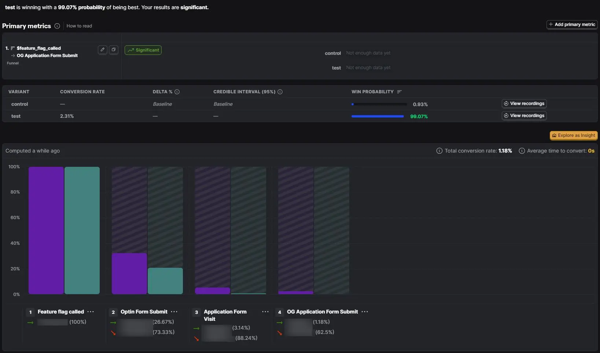
Task: Open the OG Application Form Submit step options
Action: point(365,312)
